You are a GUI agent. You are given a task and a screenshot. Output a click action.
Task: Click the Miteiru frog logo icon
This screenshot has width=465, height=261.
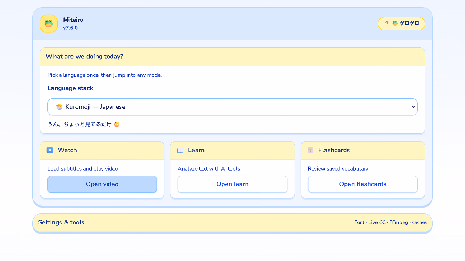tap(49, 24)
